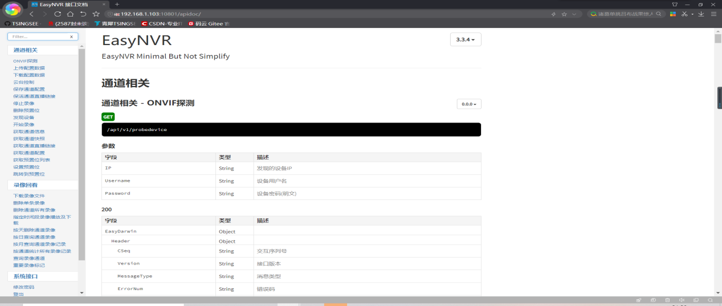Open the CSDN-专业IT bookmark

[162, 23]
